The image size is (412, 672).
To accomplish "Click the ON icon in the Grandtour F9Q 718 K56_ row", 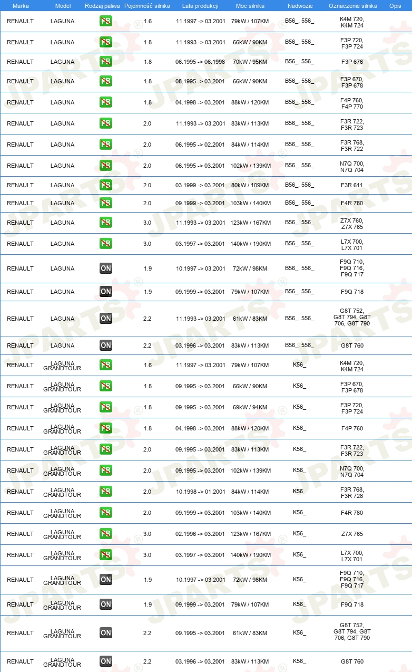I will (105, 604).
